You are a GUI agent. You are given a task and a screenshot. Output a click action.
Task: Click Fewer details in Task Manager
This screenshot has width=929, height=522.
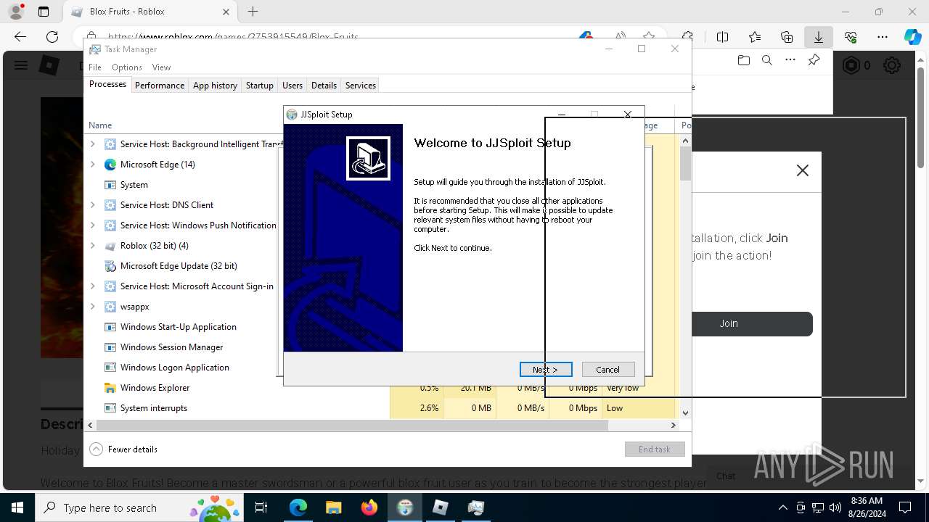pyautogui.click(x=132, y=449)
